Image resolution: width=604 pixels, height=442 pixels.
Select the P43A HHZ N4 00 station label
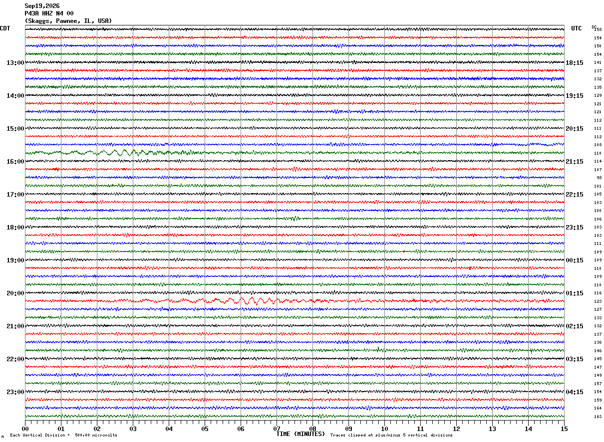tap(49, 13)
